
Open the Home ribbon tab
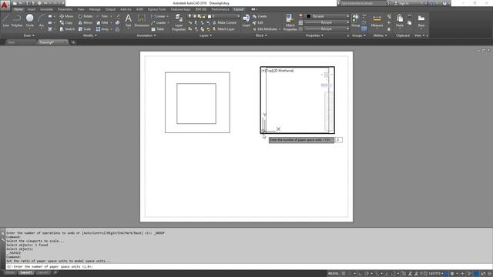pos(18,9)
